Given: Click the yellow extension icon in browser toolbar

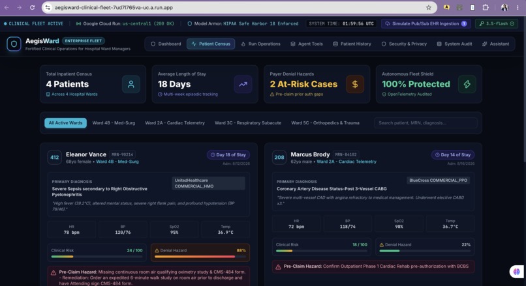Looking at the screenshot, I should click(x=446, y=7).
